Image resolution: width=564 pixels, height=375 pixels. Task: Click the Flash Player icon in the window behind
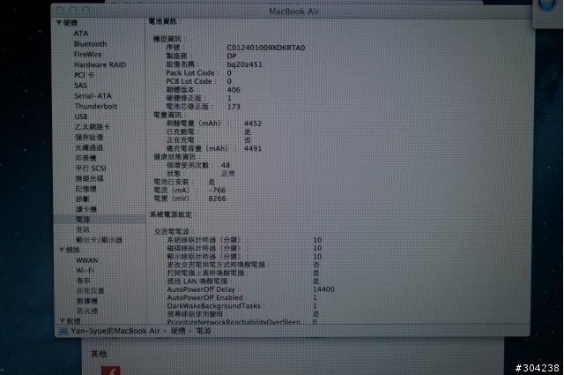click(x=110, y=371)
